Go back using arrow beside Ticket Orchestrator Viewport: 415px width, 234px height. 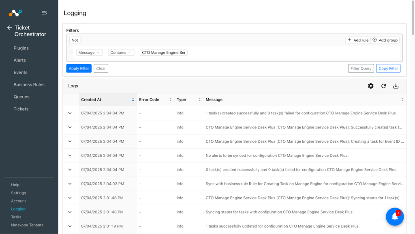click(10, 28)
